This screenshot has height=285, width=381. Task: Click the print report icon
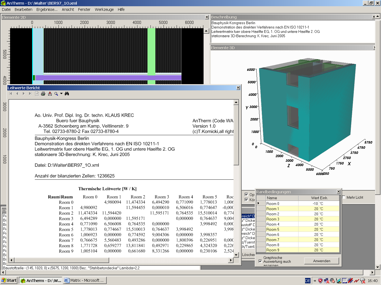coord(43,94)
